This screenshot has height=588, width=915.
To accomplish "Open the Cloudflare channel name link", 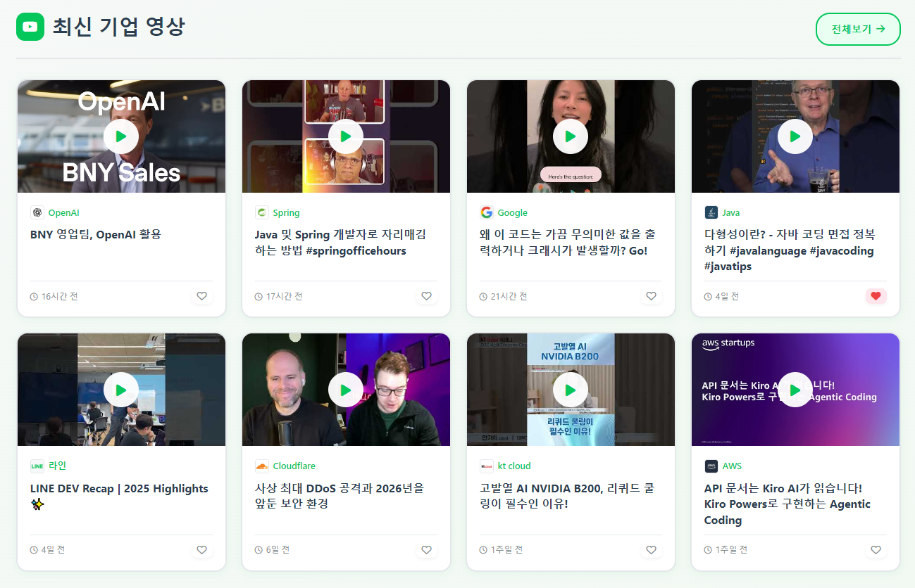I will click(294, 466).
